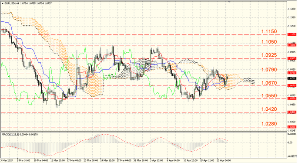Screen dimensions: 298x163
Task: Click the large 1.0280 level label
Action: pos(269,124)
